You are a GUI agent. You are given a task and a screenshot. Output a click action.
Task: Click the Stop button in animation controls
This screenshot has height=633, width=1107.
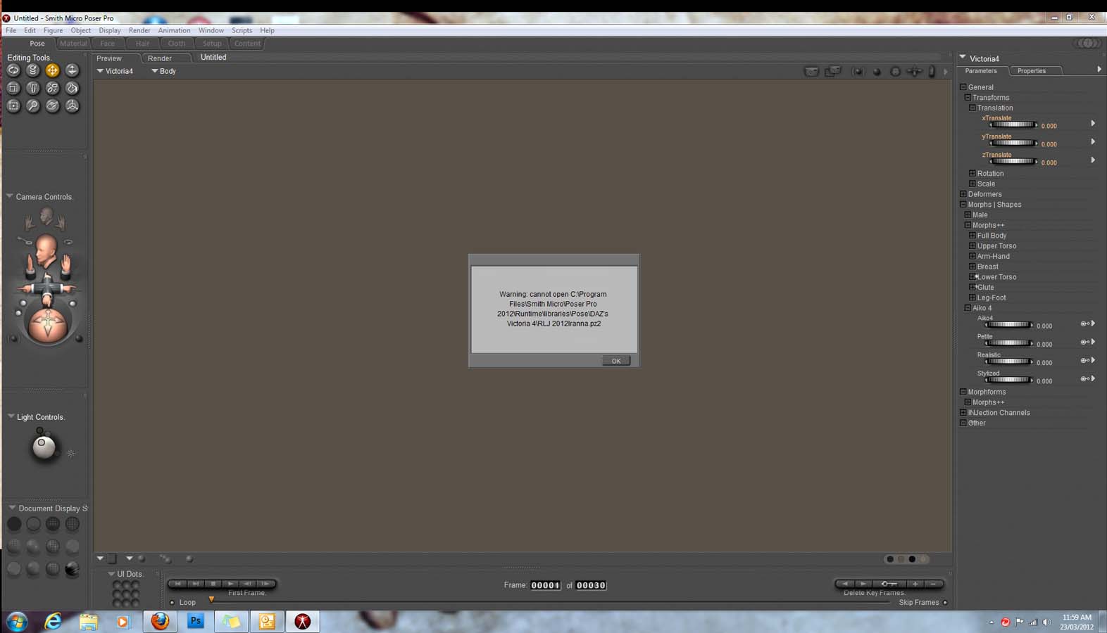[x=213, y=584]
